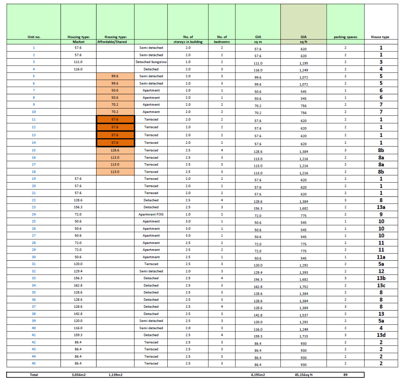The image size is (405, 385).
Task: Click unit number 23 in the first column
Action: click(34, 207)
